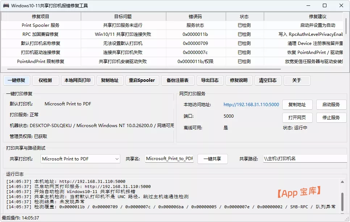
Task: Click the 打印服务: 正常 text
Action: click(24, 115)
